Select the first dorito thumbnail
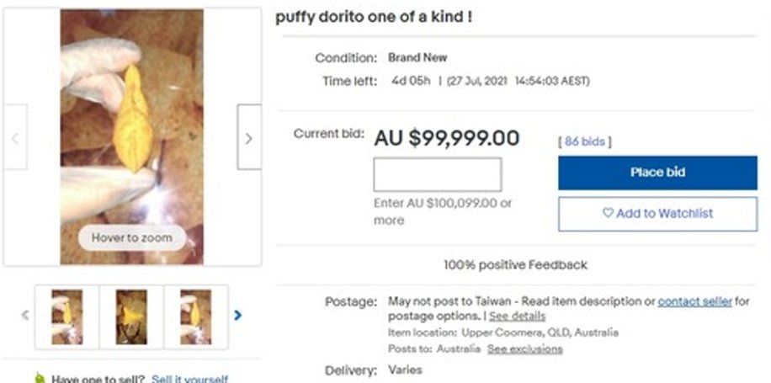The height and width of the screenshot is (383, 771). [66, 317]
